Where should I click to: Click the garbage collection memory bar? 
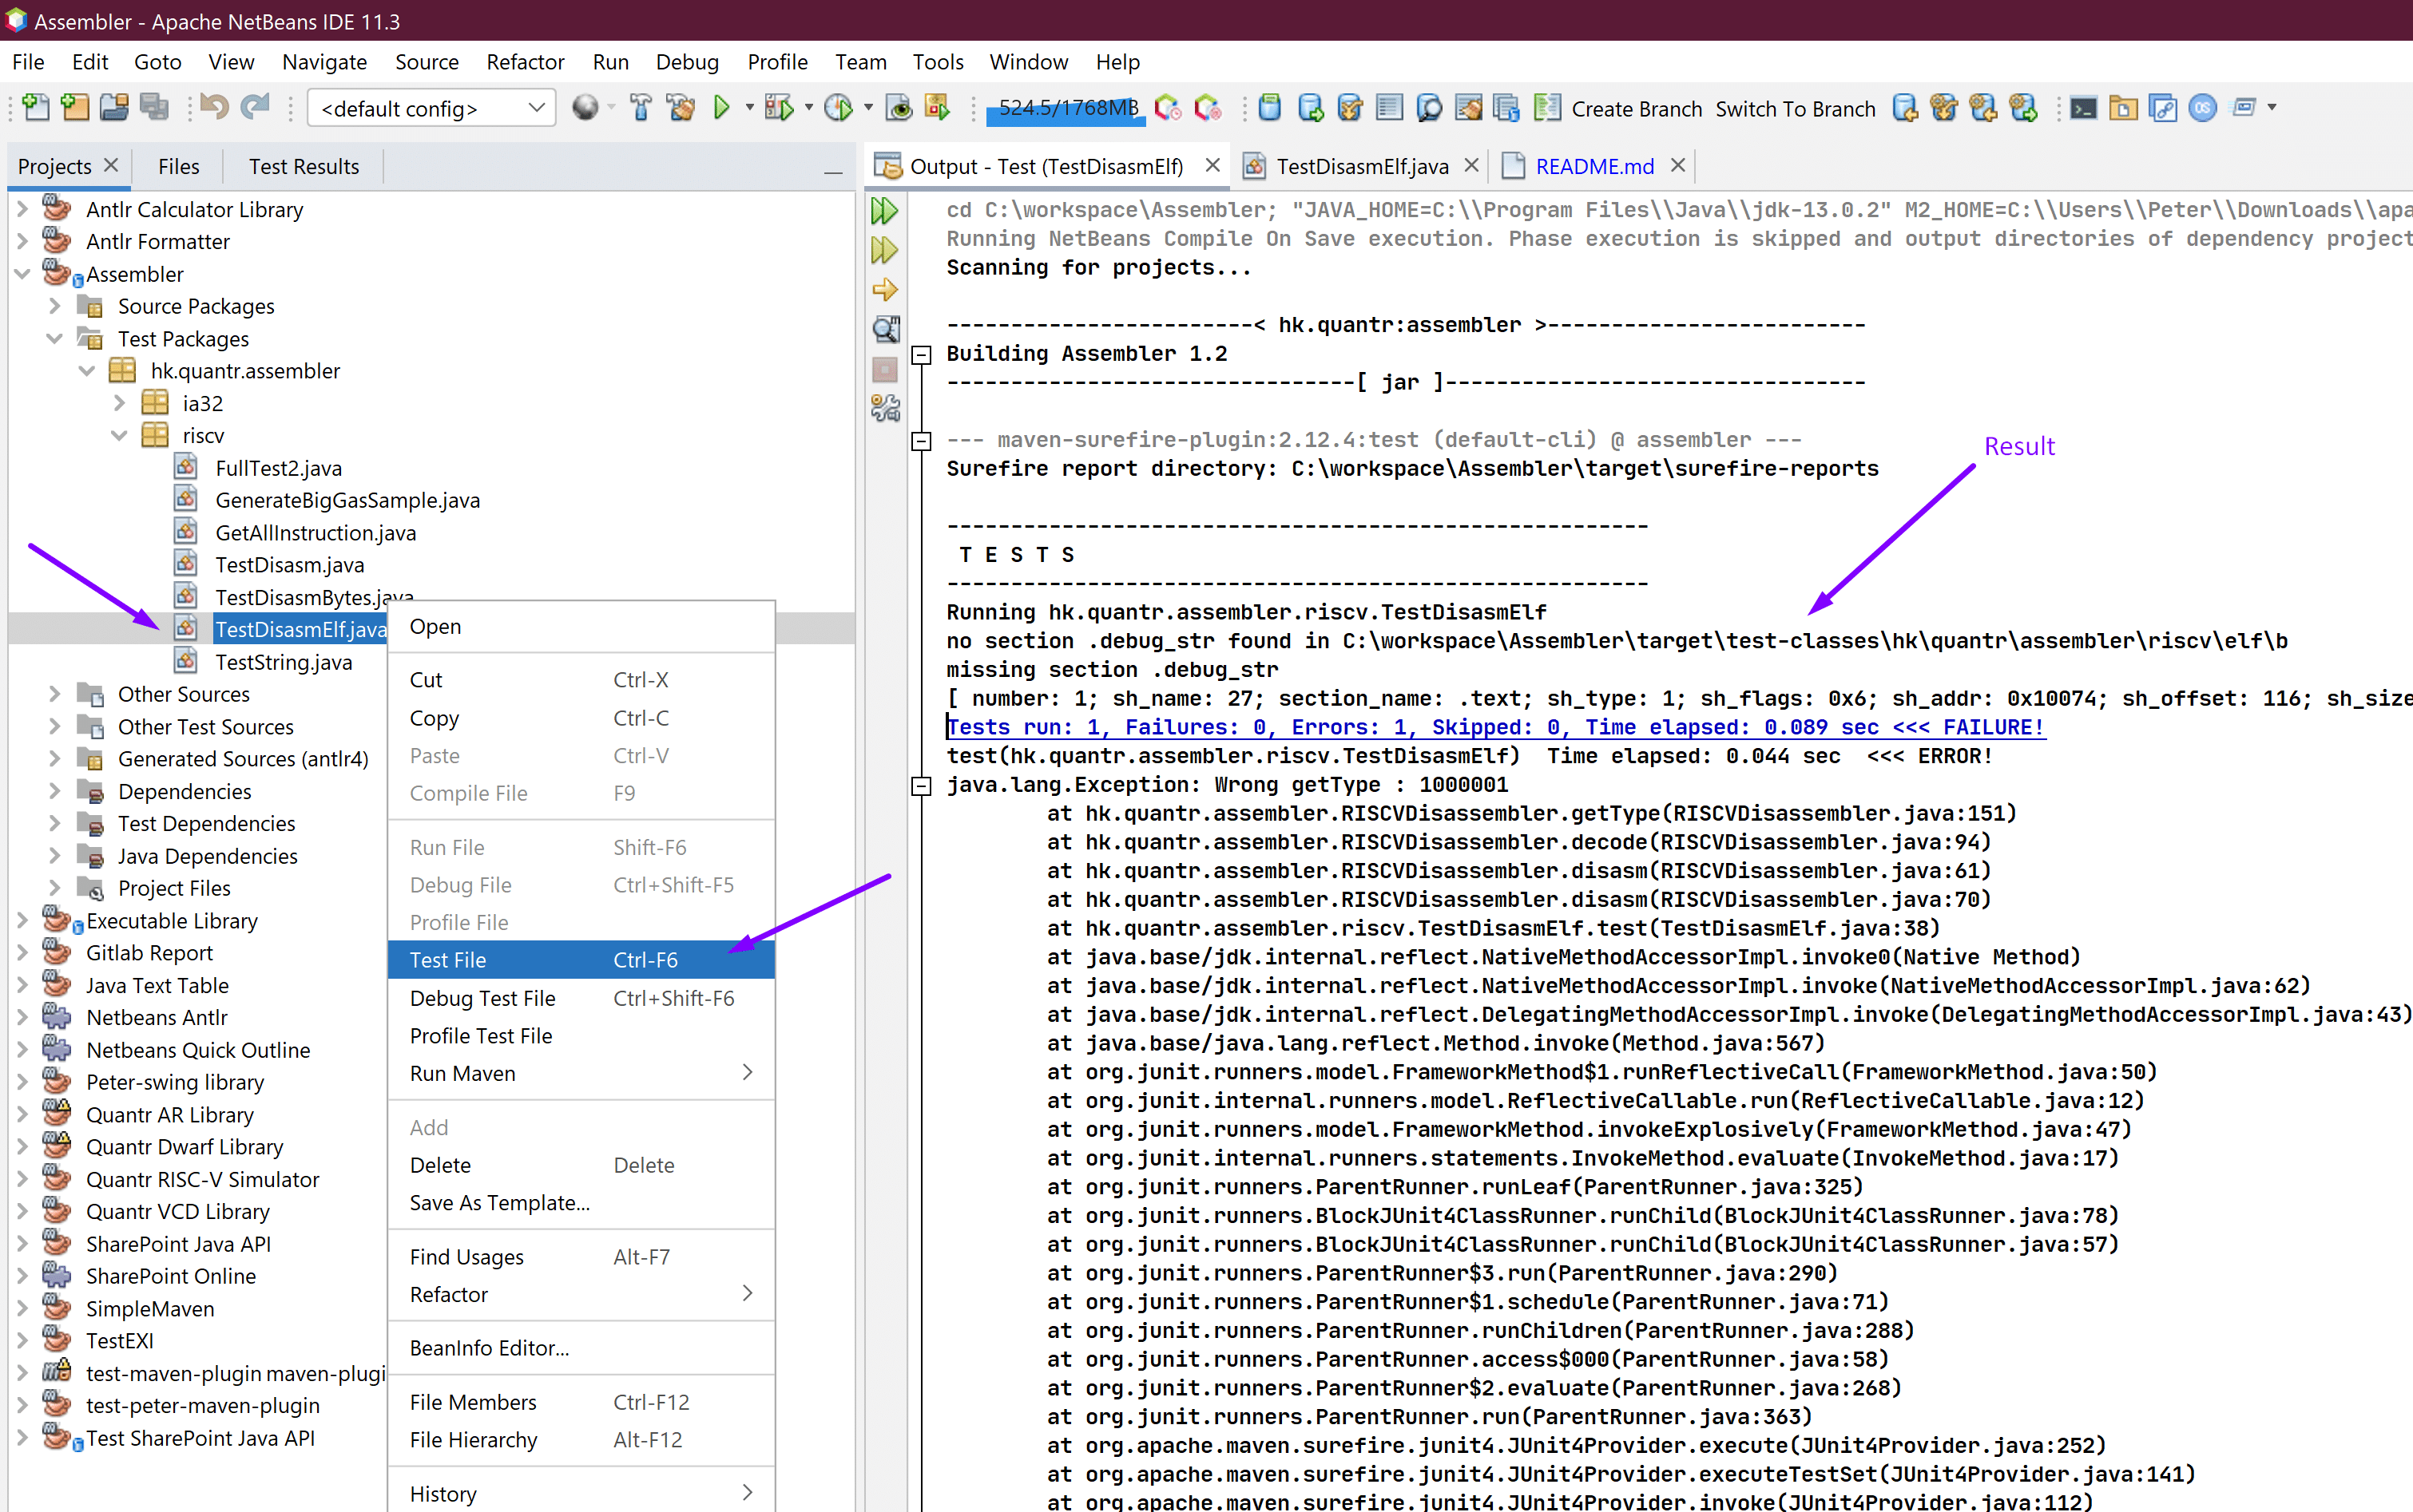[1067, 108]
